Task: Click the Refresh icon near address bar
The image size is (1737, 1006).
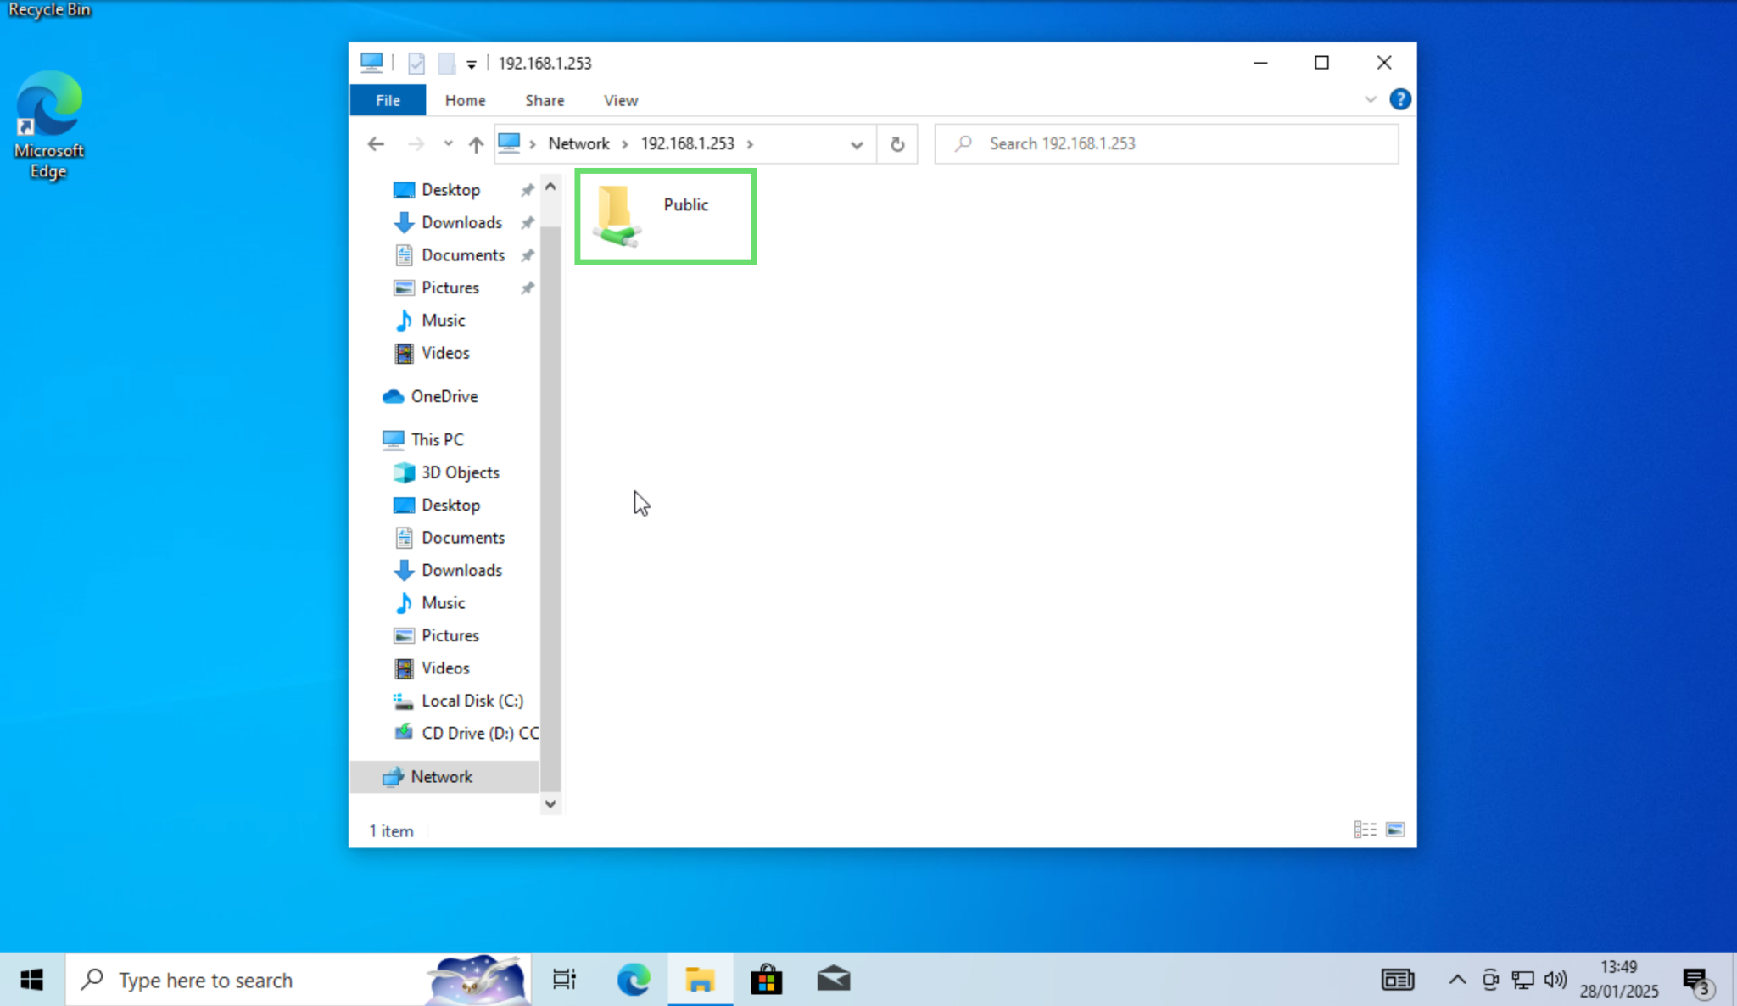Action: [897, 143]
